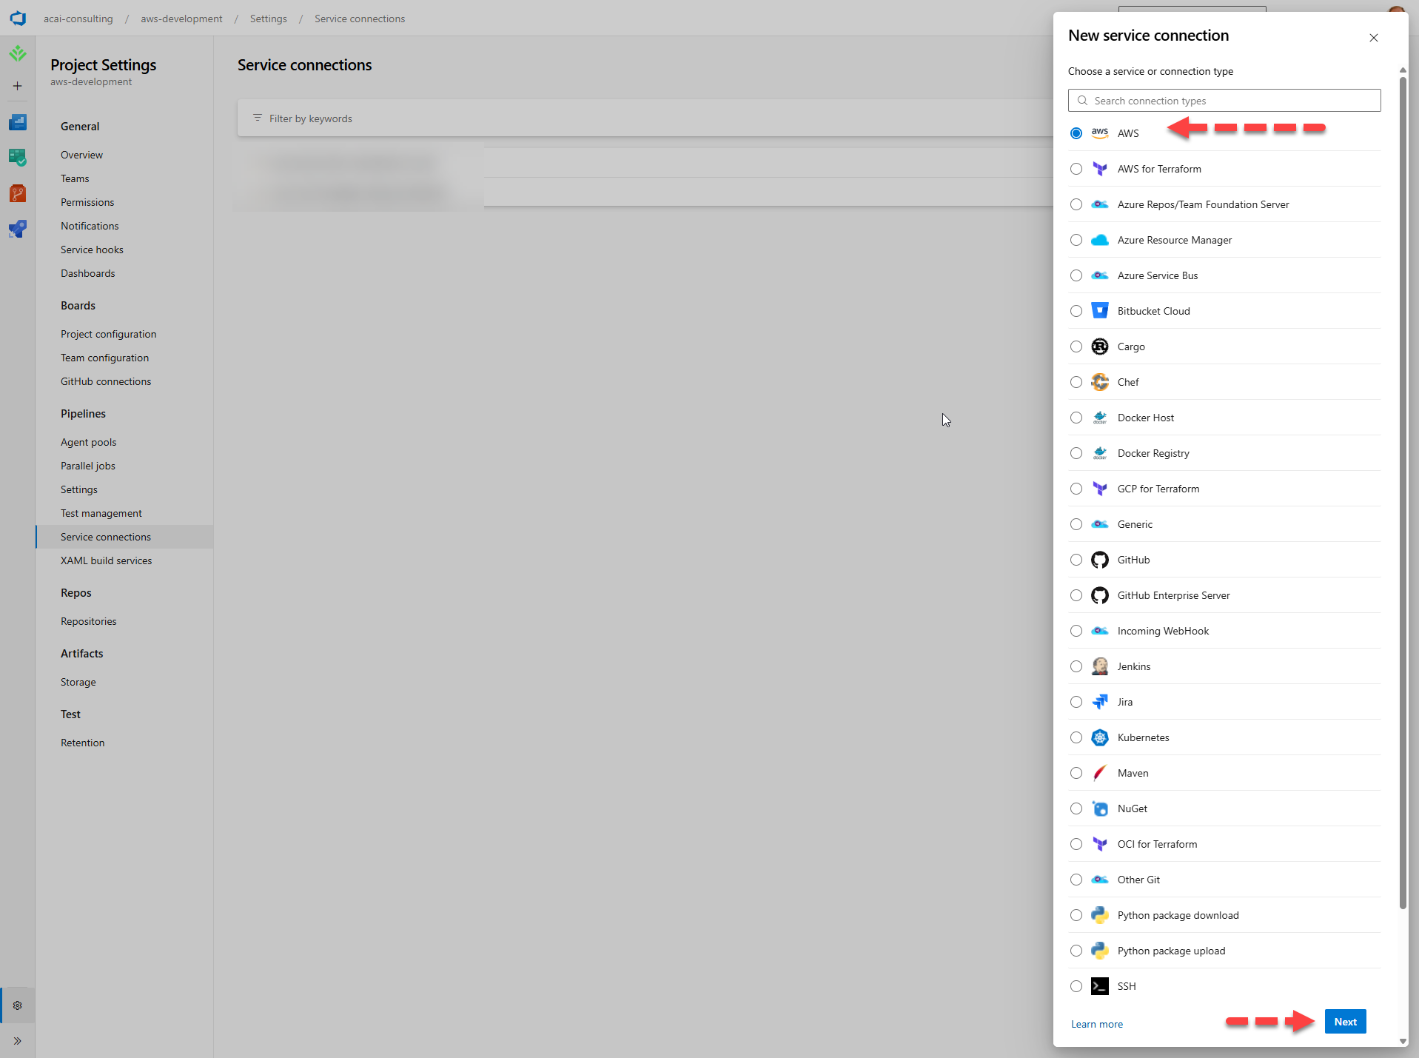Viewport: 1419px width, 1058px height.
Task: Click the NuGet icon
Action: click(1100, 808)
